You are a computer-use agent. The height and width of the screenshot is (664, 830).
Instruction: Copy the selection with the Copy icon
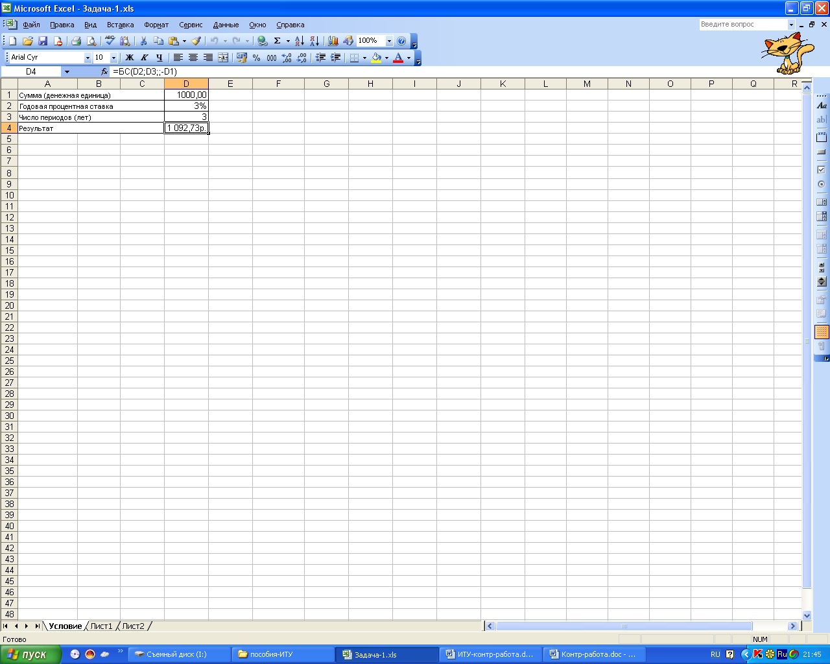coord(159,41)
